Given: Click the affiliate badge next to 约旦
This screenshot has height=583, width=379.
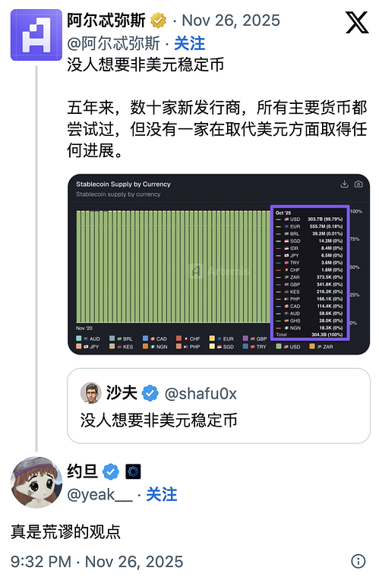Looking at the screenshot, I should coord(133,472).
